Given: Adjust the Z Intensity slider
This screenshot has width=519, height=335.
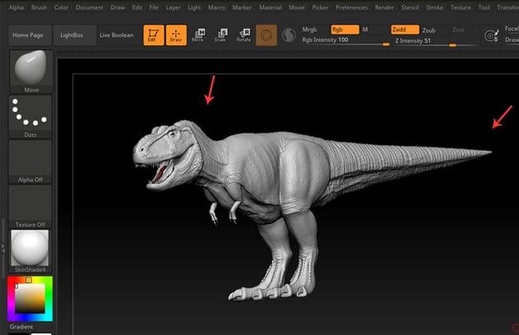Looking at the screenshot, I should tap(435, 42).
